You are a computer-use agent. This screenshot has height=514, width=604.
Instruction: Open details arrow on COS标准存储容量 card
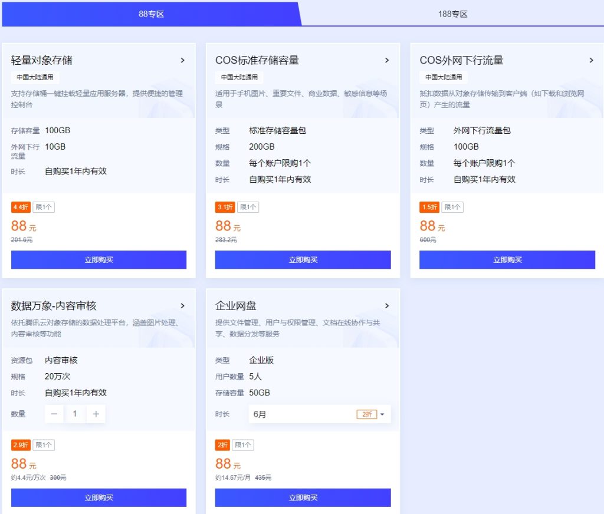(x=388, y=60)
